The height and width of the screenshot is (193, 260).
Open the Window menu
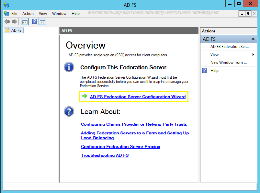(59, 14)
